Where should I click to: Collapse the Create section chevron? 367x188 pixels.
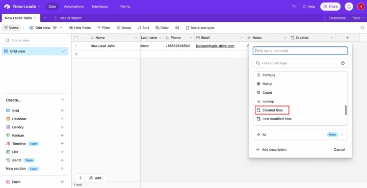pyautogui.click(x=63, y=100)
